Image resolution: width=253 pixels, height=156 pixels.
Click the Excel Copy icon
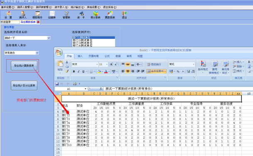(67, 66)
